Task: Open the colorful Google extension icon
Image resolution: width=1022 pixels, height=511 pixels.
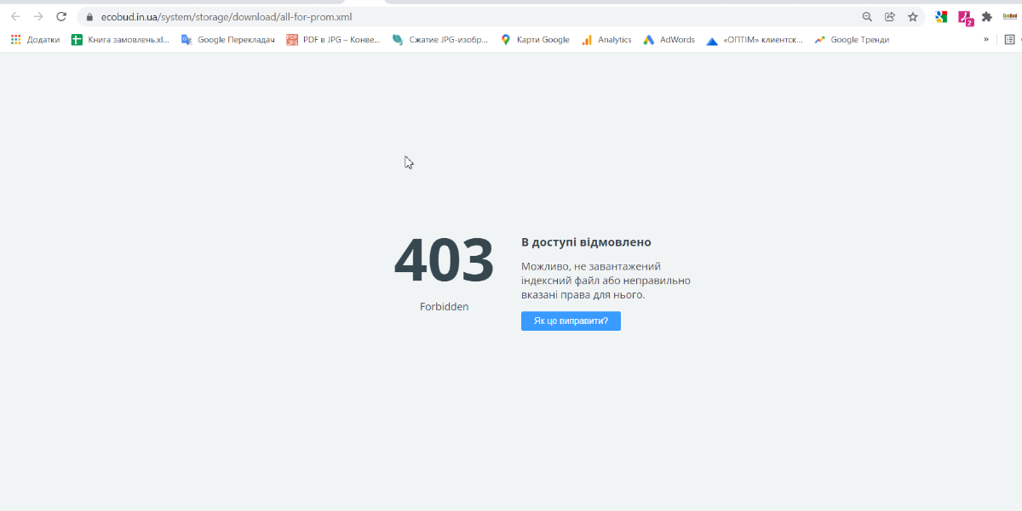Action: coord(941,16)
